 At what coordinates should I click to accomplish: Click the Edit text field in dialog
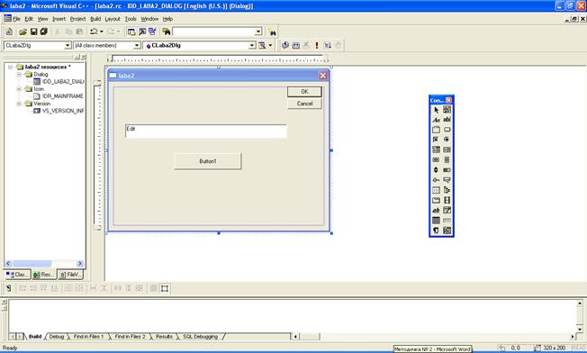click(x=206, y=131)
